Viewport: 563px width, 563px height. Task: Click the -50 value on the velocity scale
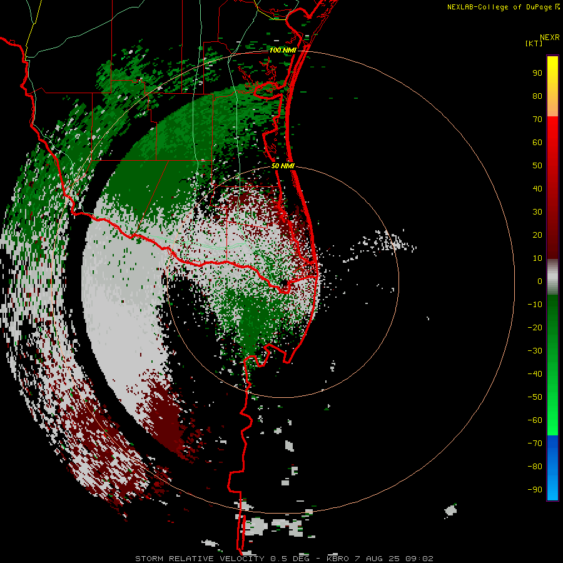pyautogui.click(x=535, y=397)
